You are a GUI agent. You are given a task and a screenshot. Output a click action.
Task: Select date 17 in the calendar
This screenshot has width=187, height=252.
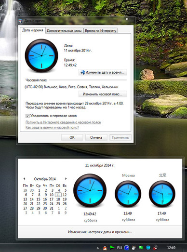(x=52, y=199)
